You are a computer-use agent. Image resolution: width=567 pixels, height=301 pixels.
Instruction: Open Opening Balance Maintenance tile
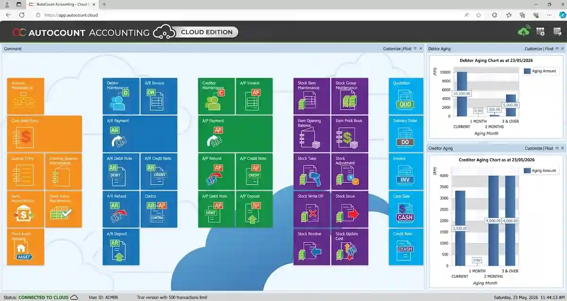click(x=63, y=172)
